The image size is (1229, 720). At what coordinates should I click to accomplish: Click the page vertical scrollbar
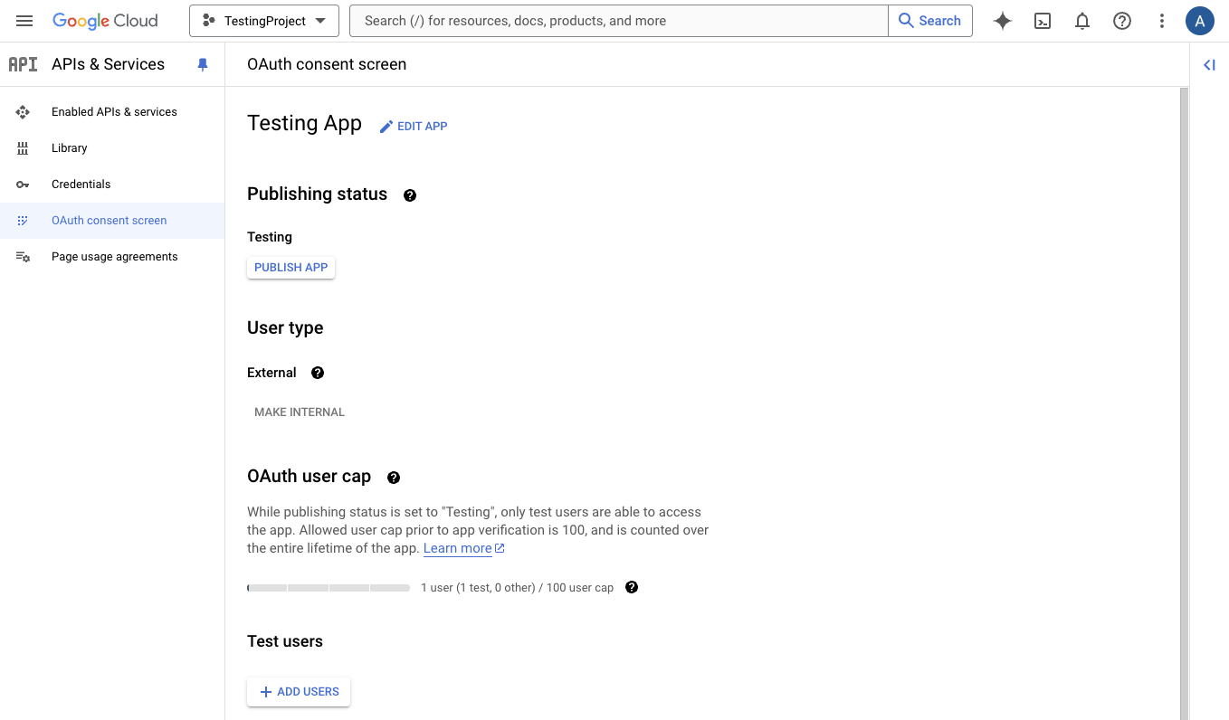pos(1184,403)
